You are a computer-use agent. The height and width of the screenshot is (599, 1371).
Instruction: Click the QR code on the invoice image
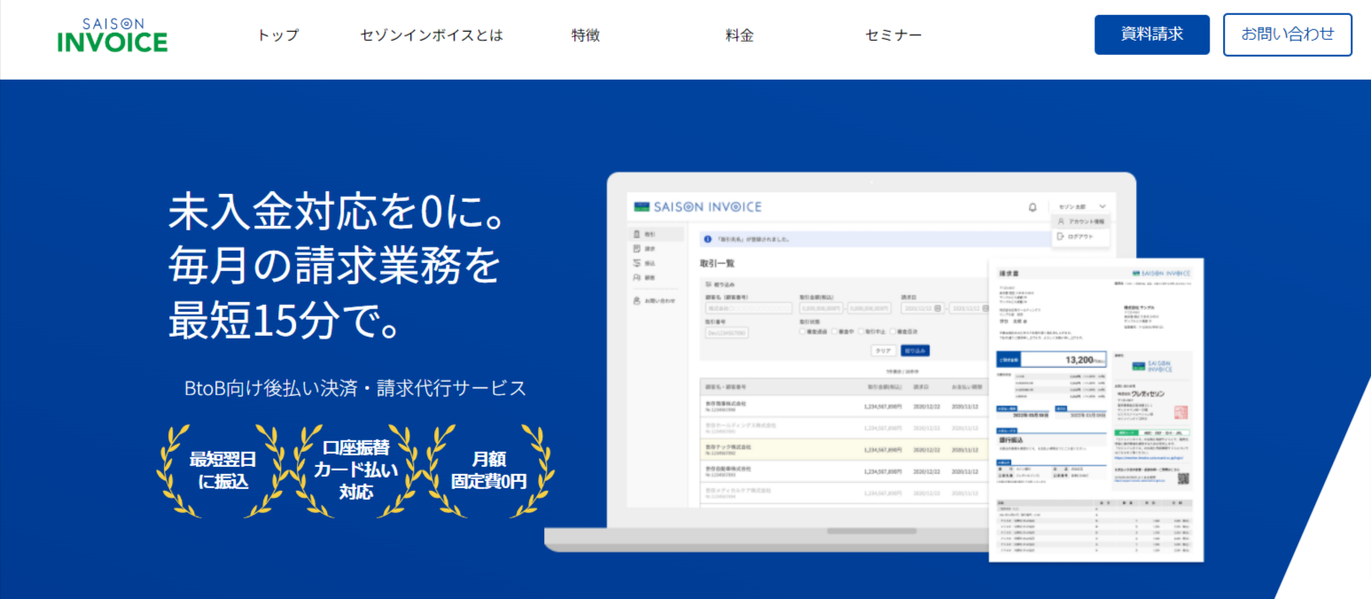tap(1182, 478)
